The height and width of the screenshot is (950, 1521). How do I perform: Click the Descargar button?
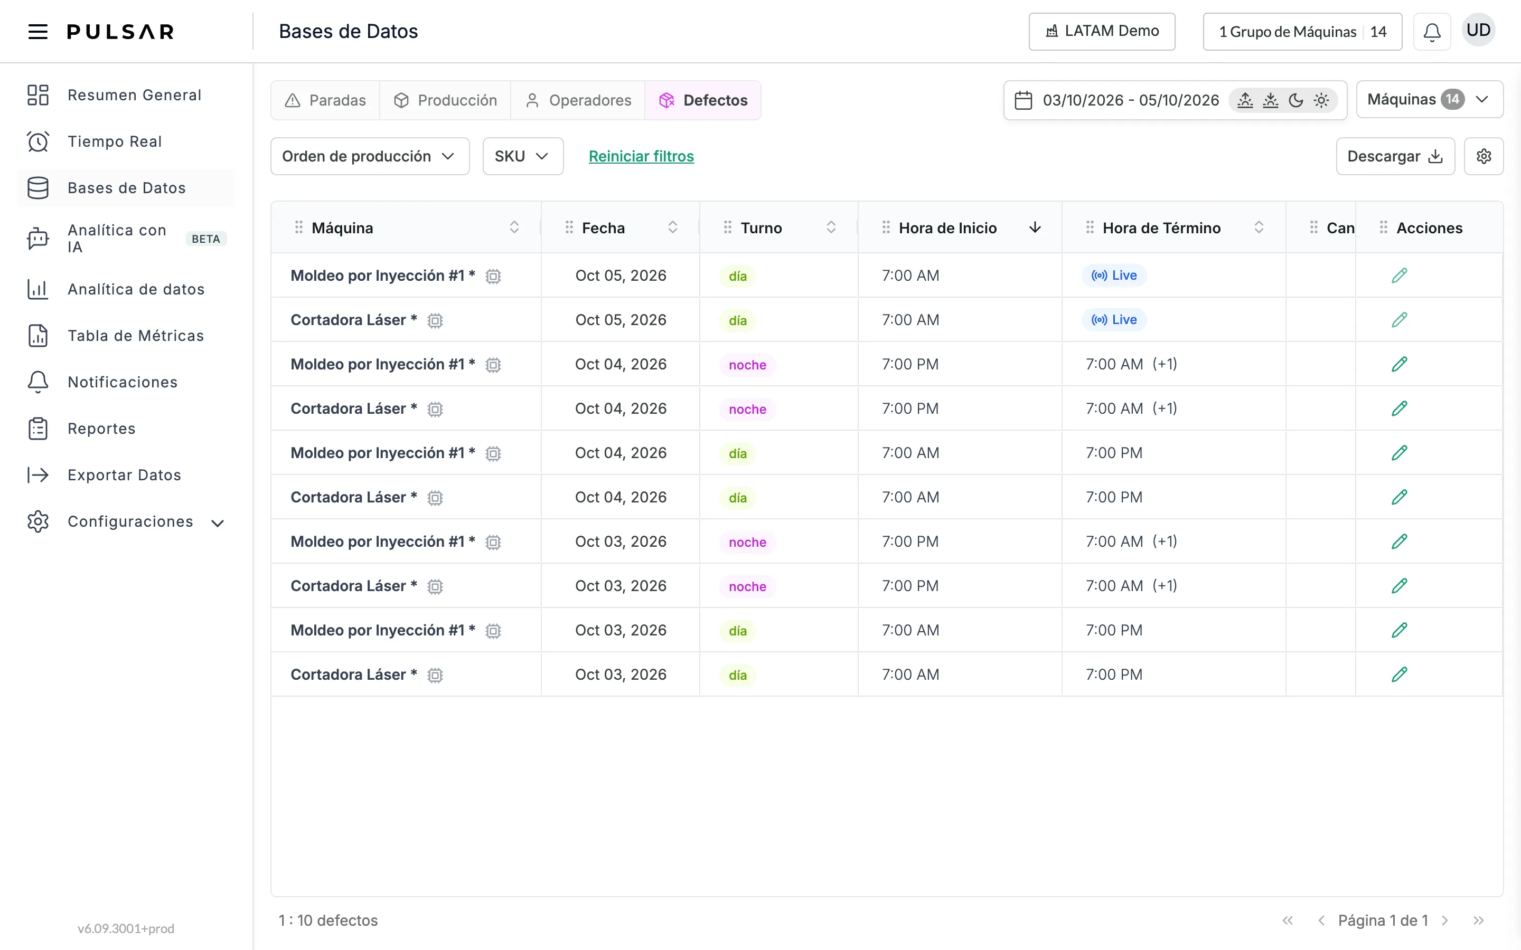pos(1395,156)
